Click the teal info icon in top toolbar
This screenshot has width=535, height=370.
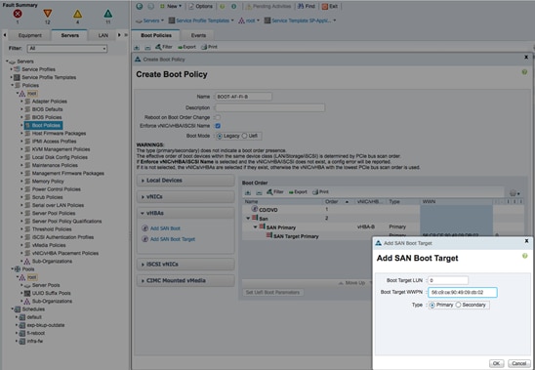coord(233,6)
